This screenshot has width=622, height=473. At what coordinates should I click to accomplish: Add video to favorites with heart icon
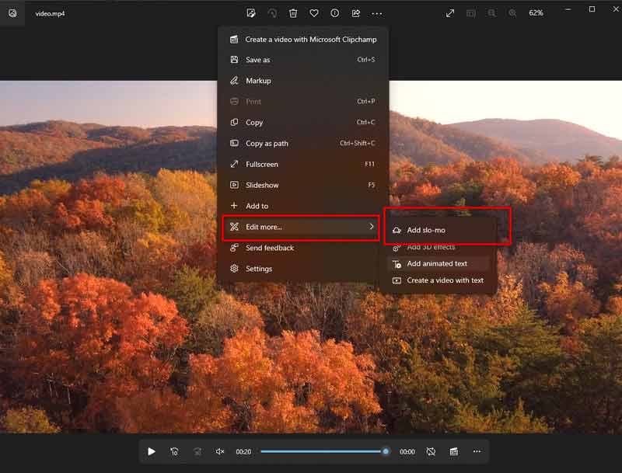click(x=314, y=13)
